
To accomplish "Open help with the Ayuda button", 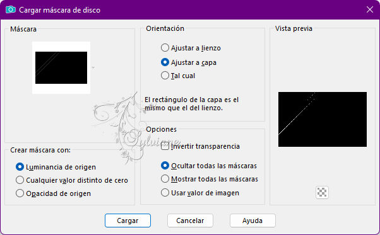I will 252,221.
